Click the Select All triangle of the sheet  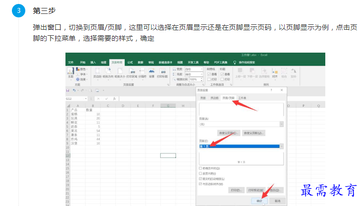point(68,106)
